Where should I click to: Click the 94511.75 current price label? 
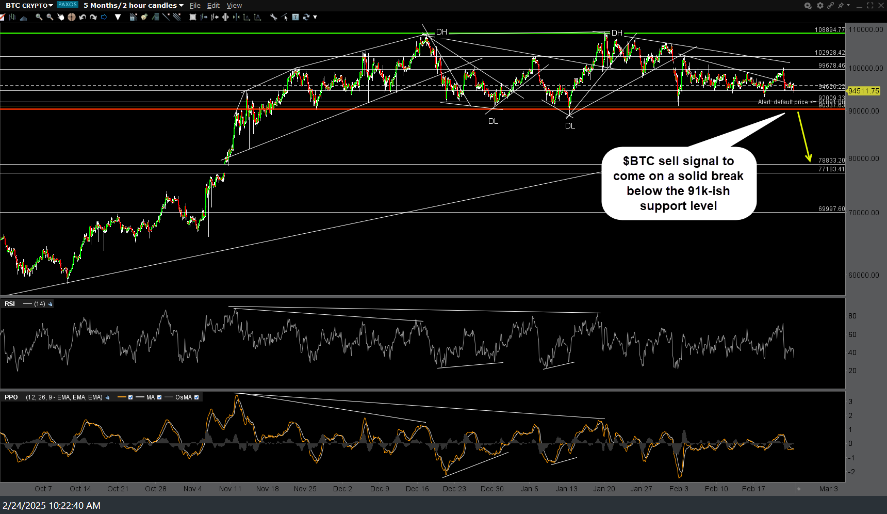pos(863,91)
